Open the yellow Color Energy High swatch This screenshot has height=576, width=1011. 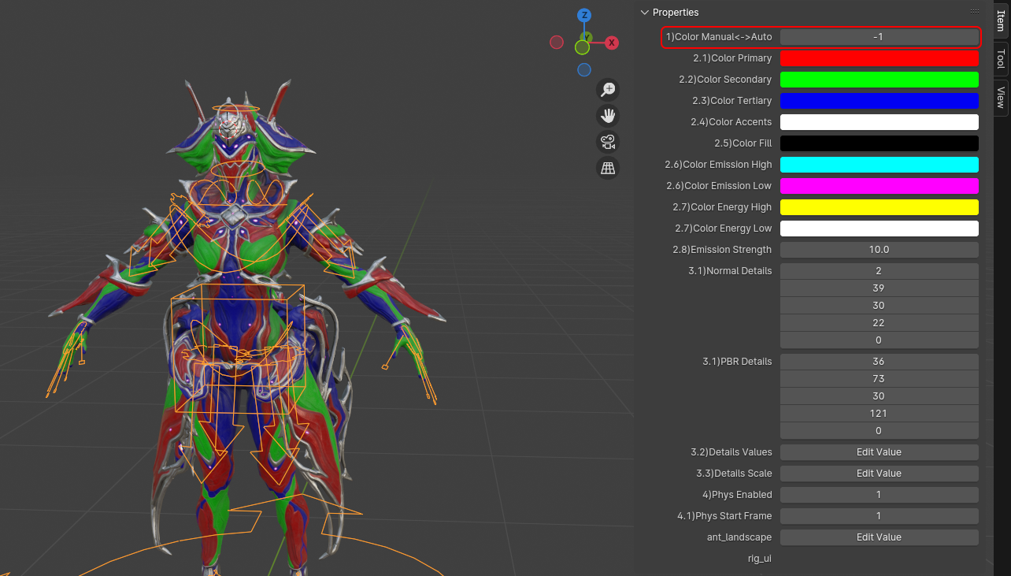(879, 207)
